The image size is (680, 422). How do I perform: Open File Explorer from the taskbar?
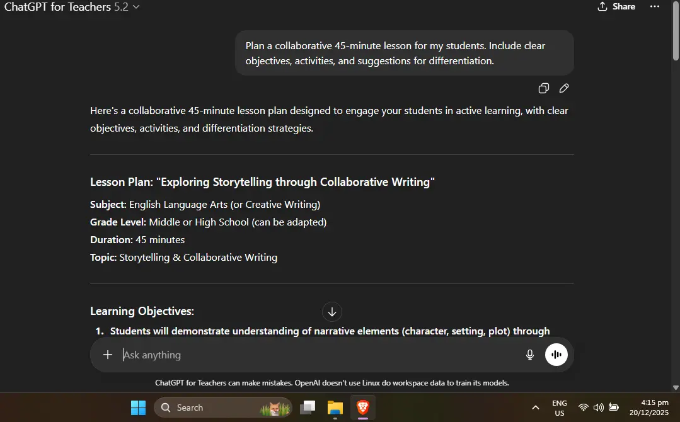335,408
